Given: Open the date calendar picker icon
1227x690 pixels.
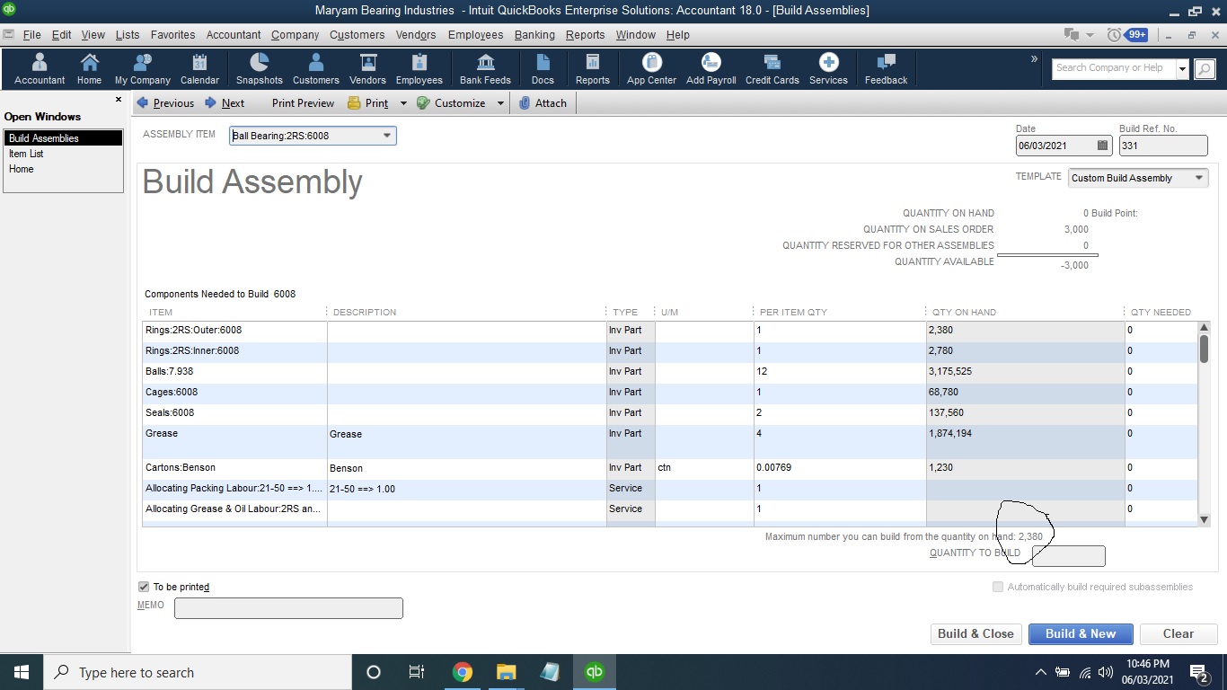Looking at the screenshot, I should pyautogui.click(x=1102, y=146).
